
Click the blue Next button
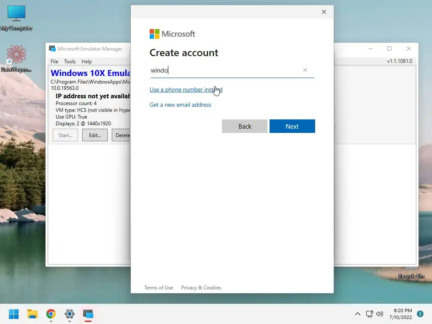tap(292, 126)
